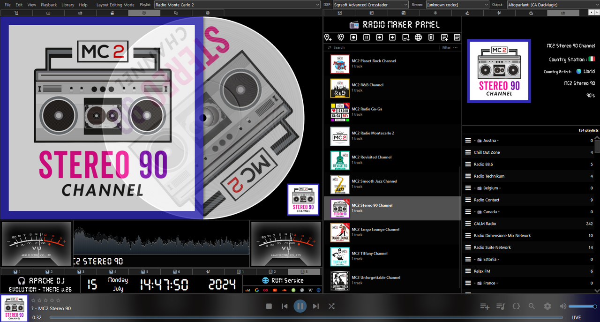The width and height of the screenshot is (600, 322).
Task: Click the location pin icon in Radio Maker Panel
Action: [x=341, y=37]
